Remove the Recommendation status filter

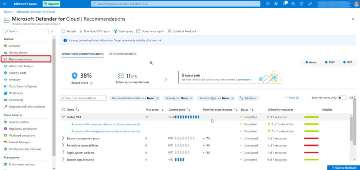point(157,98)
